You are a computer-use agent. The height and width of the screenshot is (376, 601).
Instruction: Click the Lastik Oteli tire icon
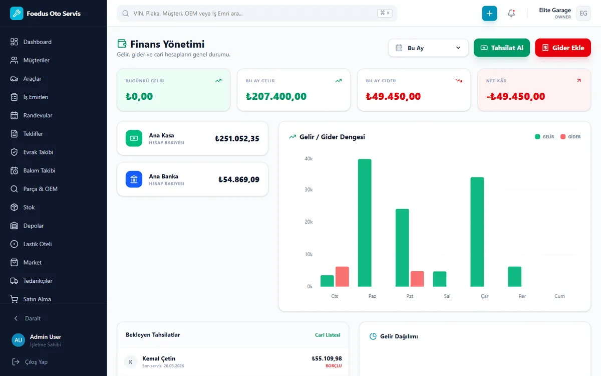tap(14, 244)
